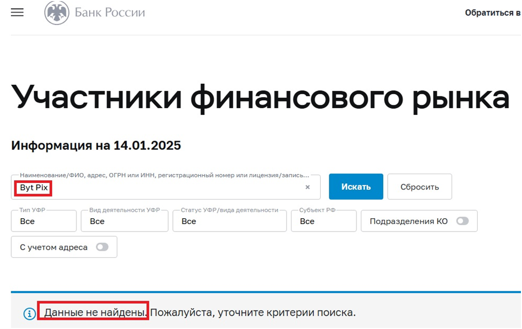Focus the search input containing Byt Pix
The height and width of the screenshot is (329, 522).
[165, 187]
